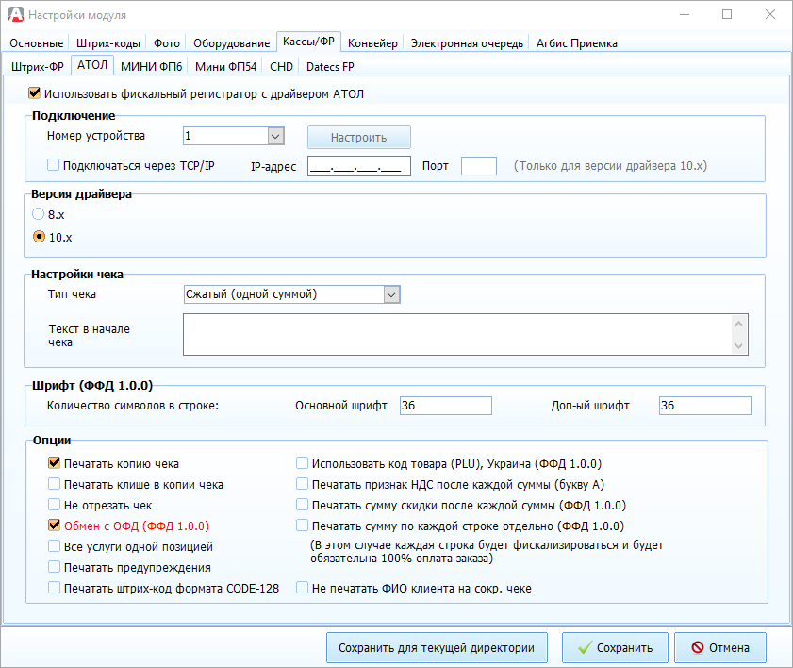Image resolution: width=793 pixels, height=668 pixels.
Task: Click the main font character count field
Action: coord(445,406)
